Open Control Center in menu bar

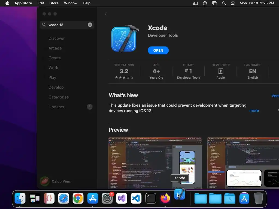click(233, 3)
